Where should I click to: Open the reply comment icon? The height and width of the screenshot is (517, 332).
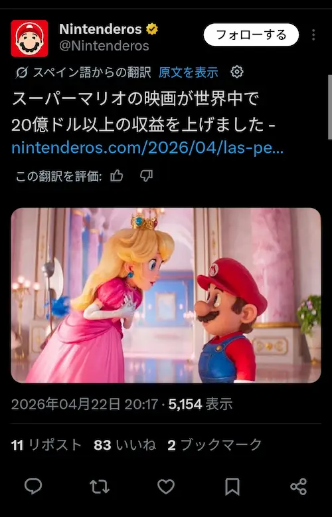point(33,486)
